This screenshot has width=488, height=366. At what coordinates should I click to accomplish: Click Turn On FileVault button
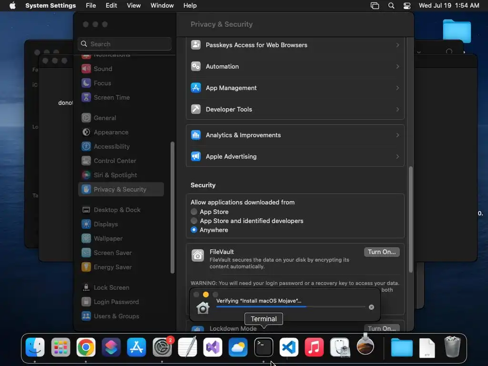coord(382,252)
